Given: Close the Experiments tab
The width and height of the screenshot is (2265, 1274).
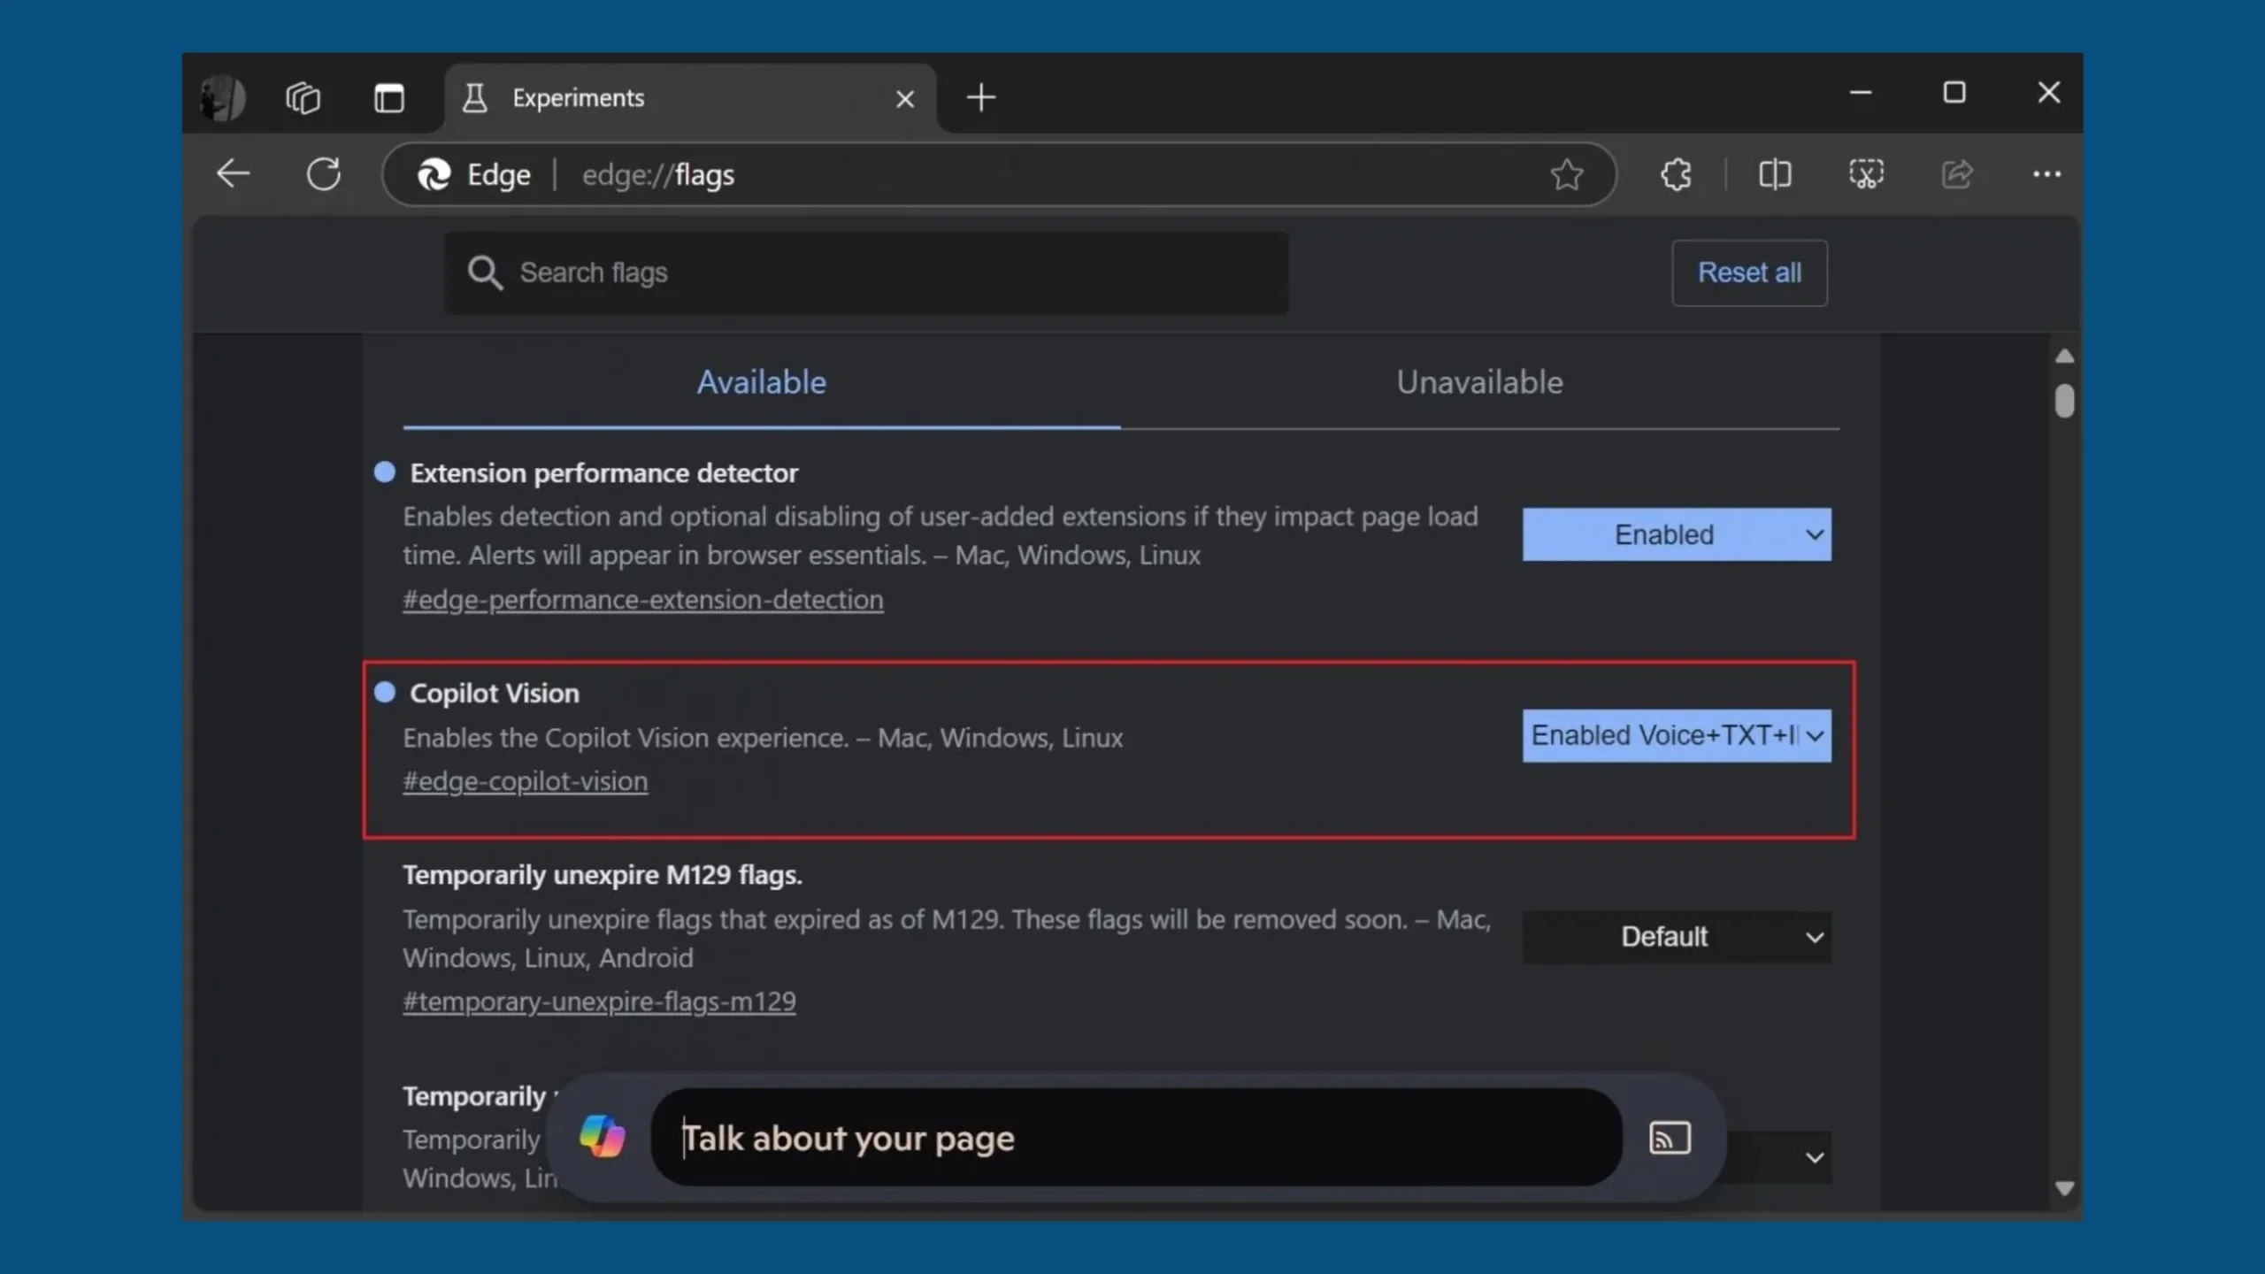Looking at the screenshot, I should coord(904,98).
